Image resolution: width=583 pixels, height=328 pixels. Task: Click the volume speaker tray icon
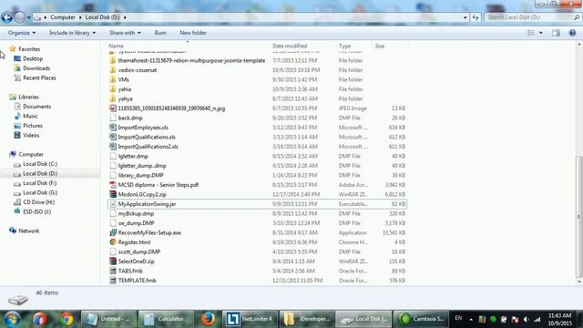526,320
